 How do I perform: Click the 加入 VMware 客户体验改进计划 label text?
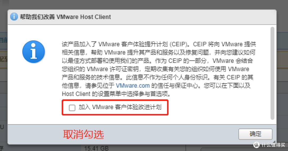pyautogui.click(x=120, y=107)
